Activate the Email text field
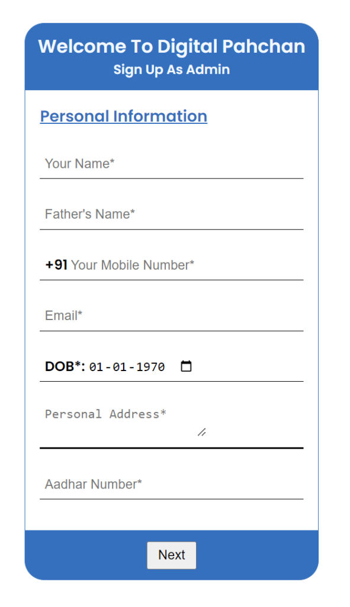This screenshot has height=607, width=350. click(171, 315)
